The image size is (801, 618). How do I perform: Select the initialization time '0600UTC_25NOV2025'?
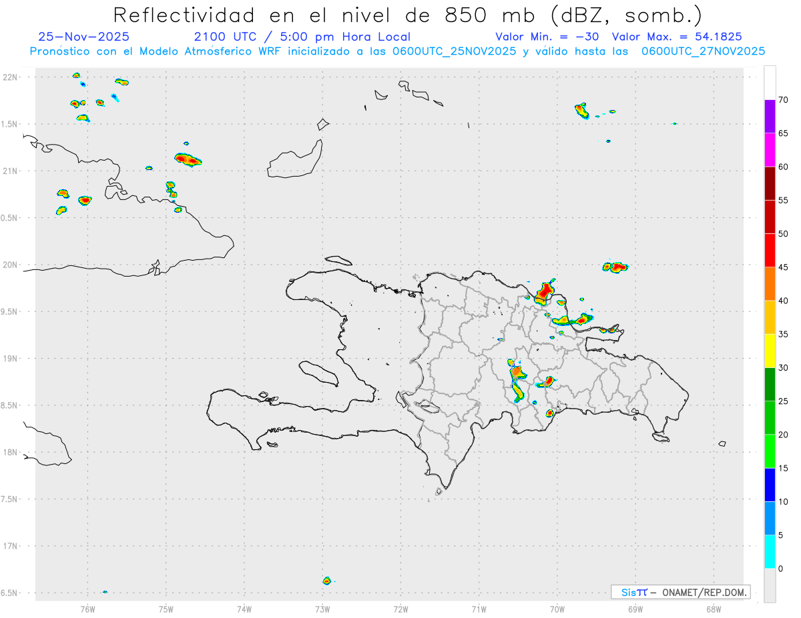(455, 51)
